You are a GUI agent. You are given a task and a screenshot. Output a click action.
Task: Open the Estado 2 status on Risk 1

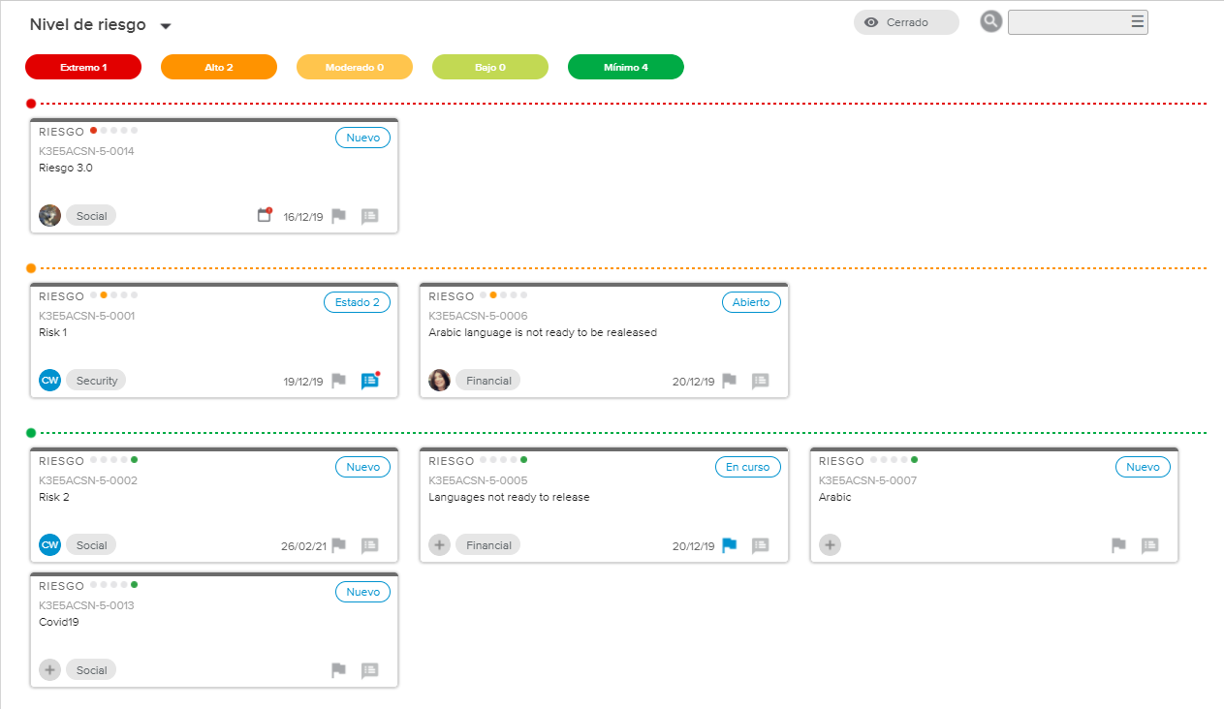pyautogui.click(x=357, y=302)
